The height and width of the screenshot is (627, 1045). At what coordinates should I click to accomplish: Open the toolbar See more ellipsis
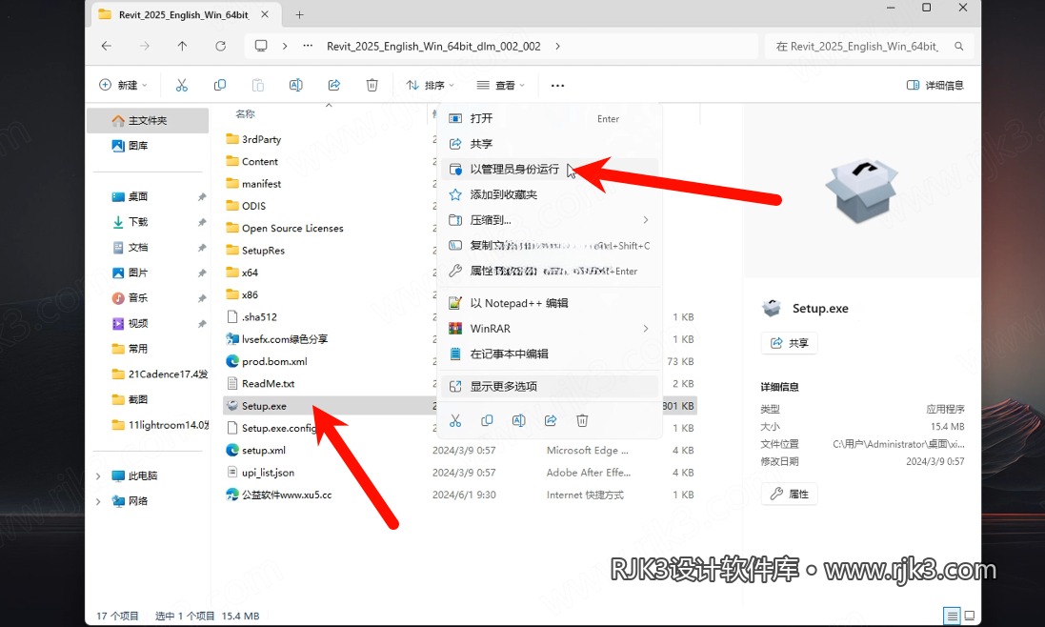point(558,86)
